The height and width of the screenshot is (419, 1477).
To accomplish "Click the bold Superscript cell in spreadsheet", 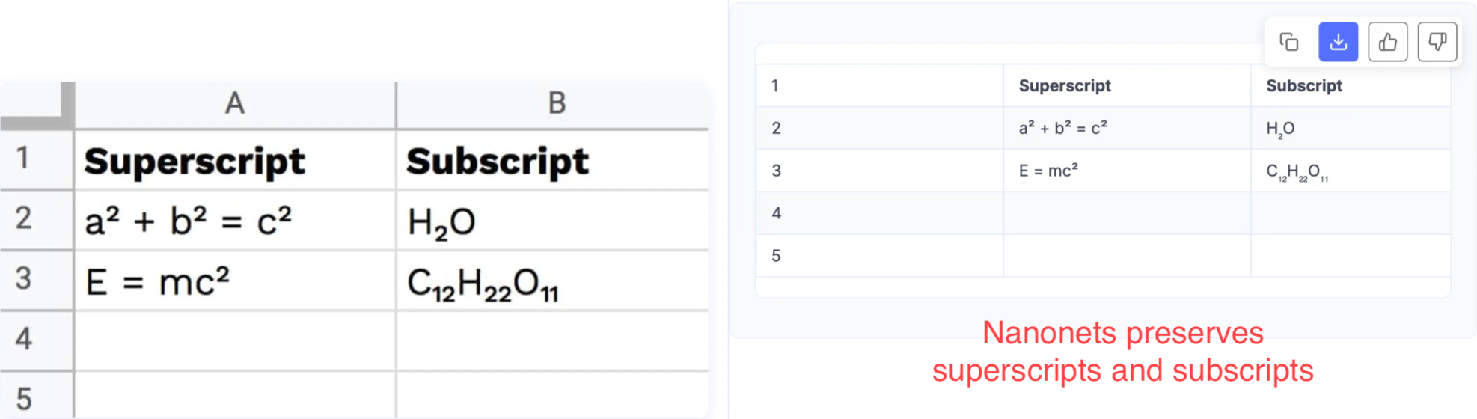I will pos(195,161).
